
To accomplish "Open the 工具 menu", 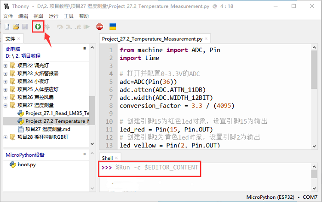I will [69, 16].
